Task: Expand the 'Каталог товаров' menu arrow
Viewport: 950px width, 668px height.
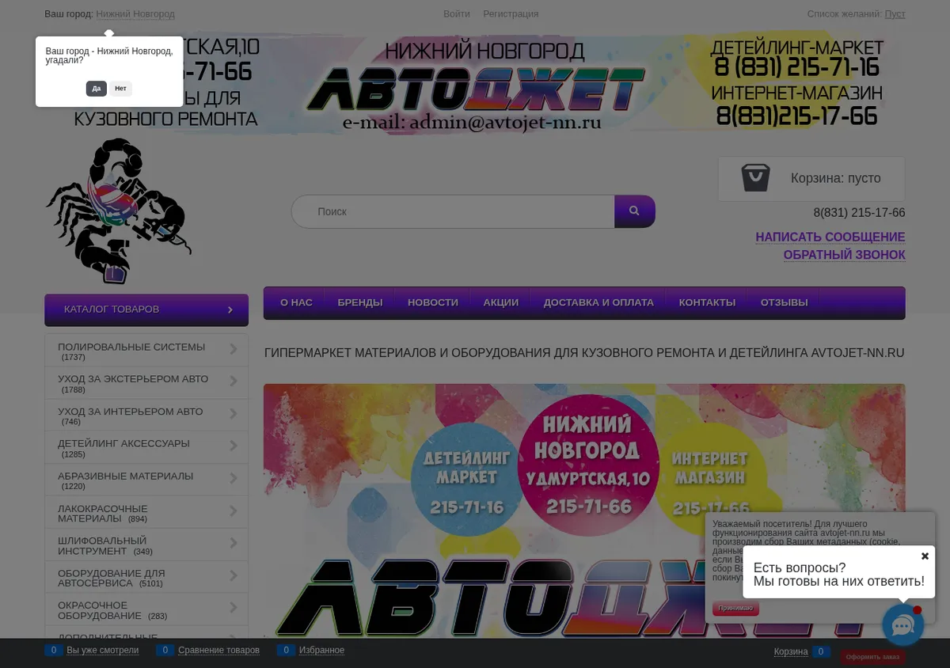Action: [230, 309]
